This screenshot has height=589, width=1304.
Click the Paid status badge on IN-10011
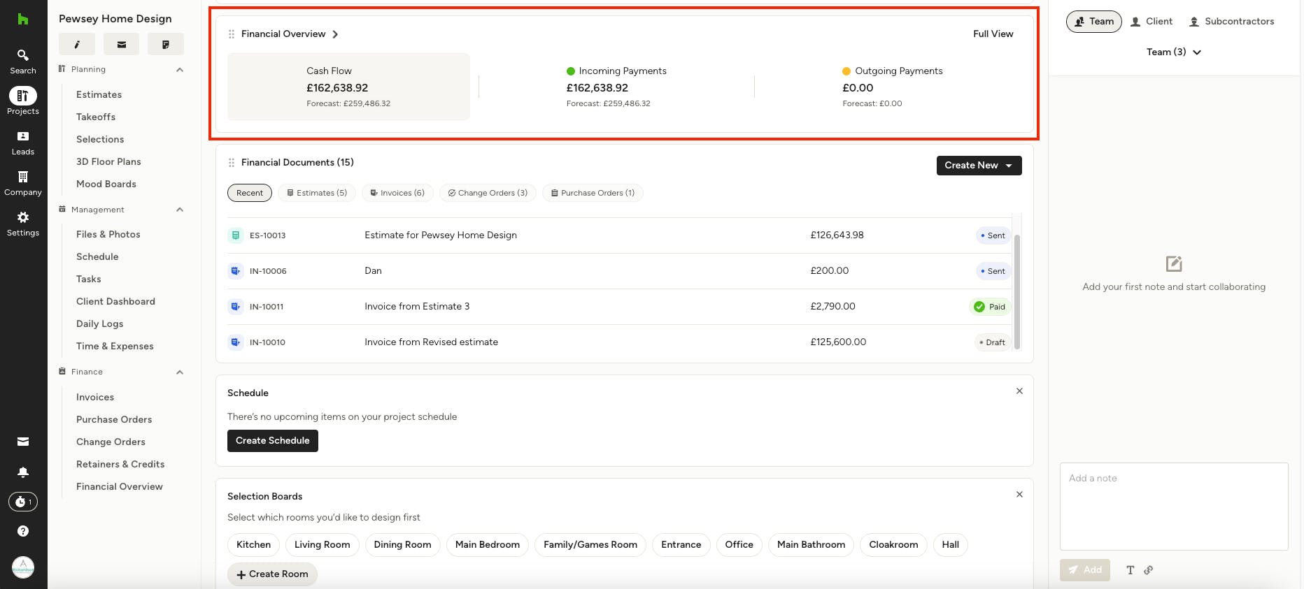(x=990, y=307)
